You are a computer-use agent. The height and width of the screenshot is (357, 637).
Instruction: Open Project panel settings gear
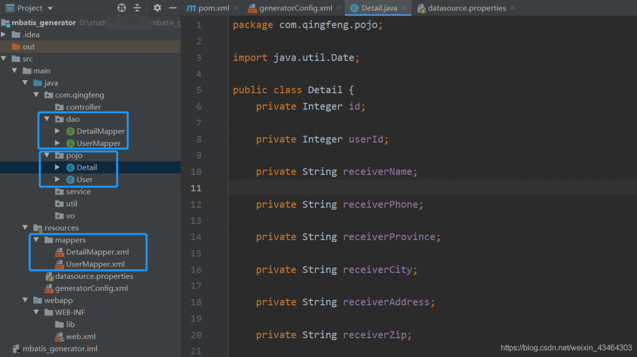pyautogui.click(x=157, y=8)
